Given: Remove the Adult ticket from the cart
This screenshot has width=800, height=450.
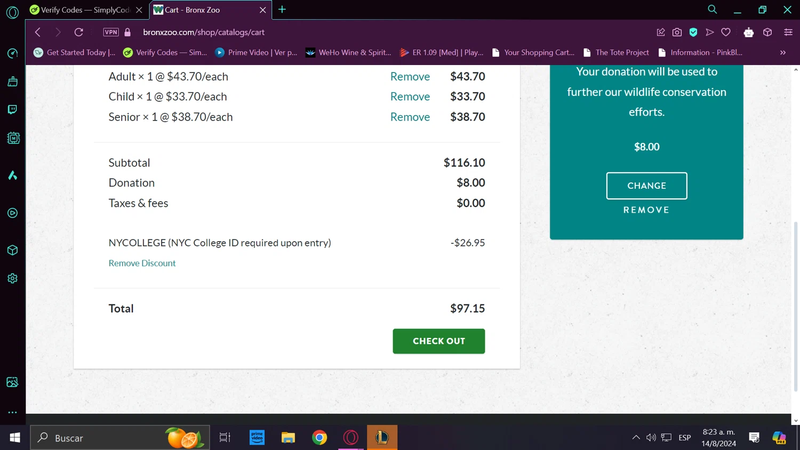Looking at the screenshot, I should pyautogui.click(x=410, y=77).
